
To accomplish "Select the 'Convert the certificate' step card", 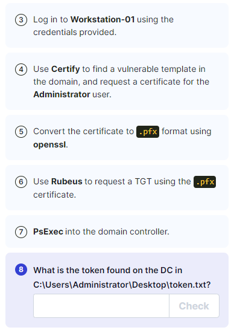I will [x=117, y=138].
